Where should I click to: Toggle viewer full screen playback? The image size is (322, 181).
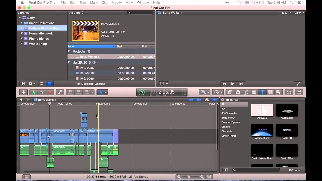pos(298,84)
